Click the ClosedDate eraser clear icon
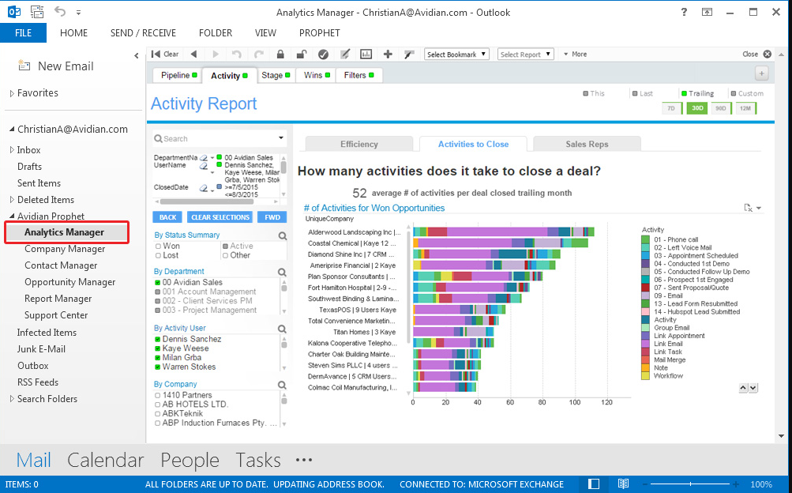 point(203,187)
